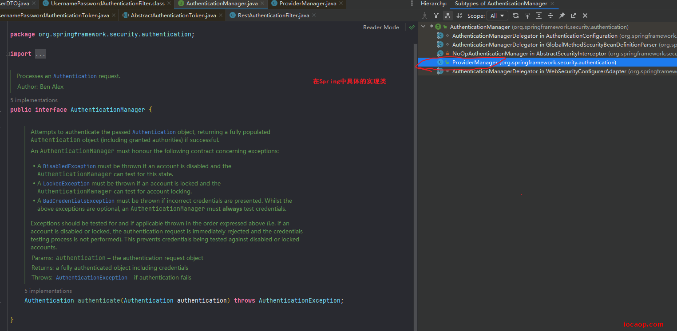Select Subtypes of AuthenticationManager tab
Viewport: 677px width, 331px height.
coord(501,4)
